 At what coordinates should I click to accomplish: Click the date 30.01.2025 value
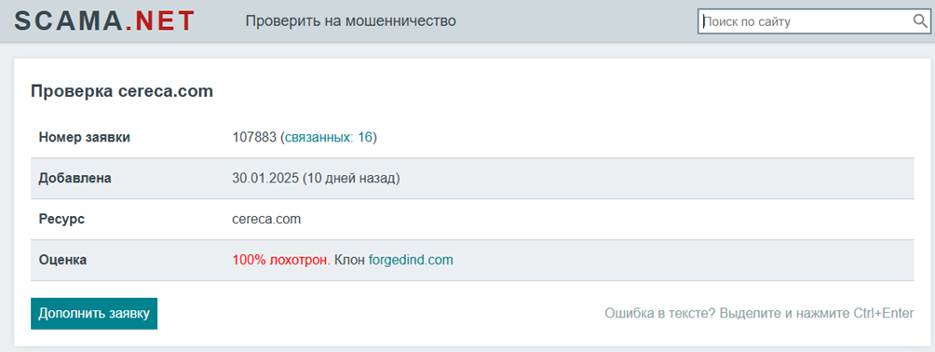266,179
